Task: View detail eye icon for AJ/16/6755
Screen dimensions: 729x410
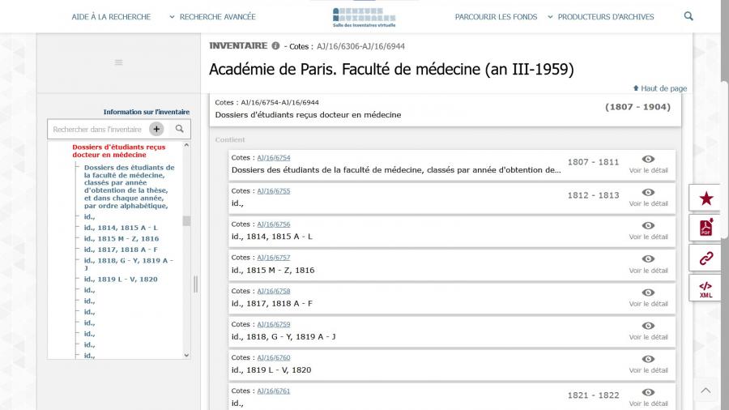Action: tap(648, 193)
